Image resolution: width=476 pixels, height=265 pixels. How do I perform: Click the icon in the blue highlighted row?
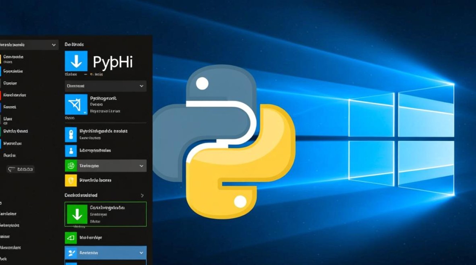(x=72, y=253)
